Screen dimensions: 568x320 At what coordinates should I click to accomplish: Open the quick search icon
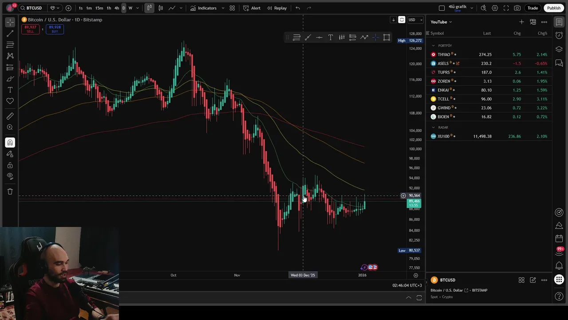(x=483, y=8)
